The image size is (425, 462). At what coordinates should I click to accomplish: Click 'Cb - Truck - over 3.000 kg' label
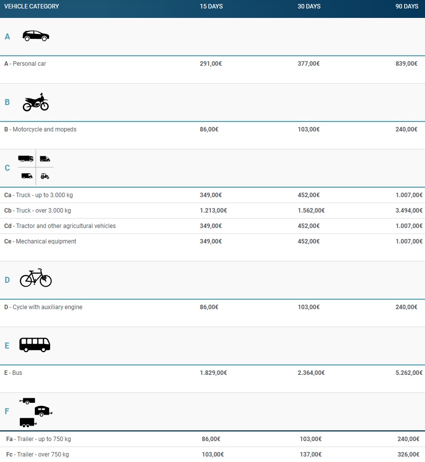pos(37,211)
